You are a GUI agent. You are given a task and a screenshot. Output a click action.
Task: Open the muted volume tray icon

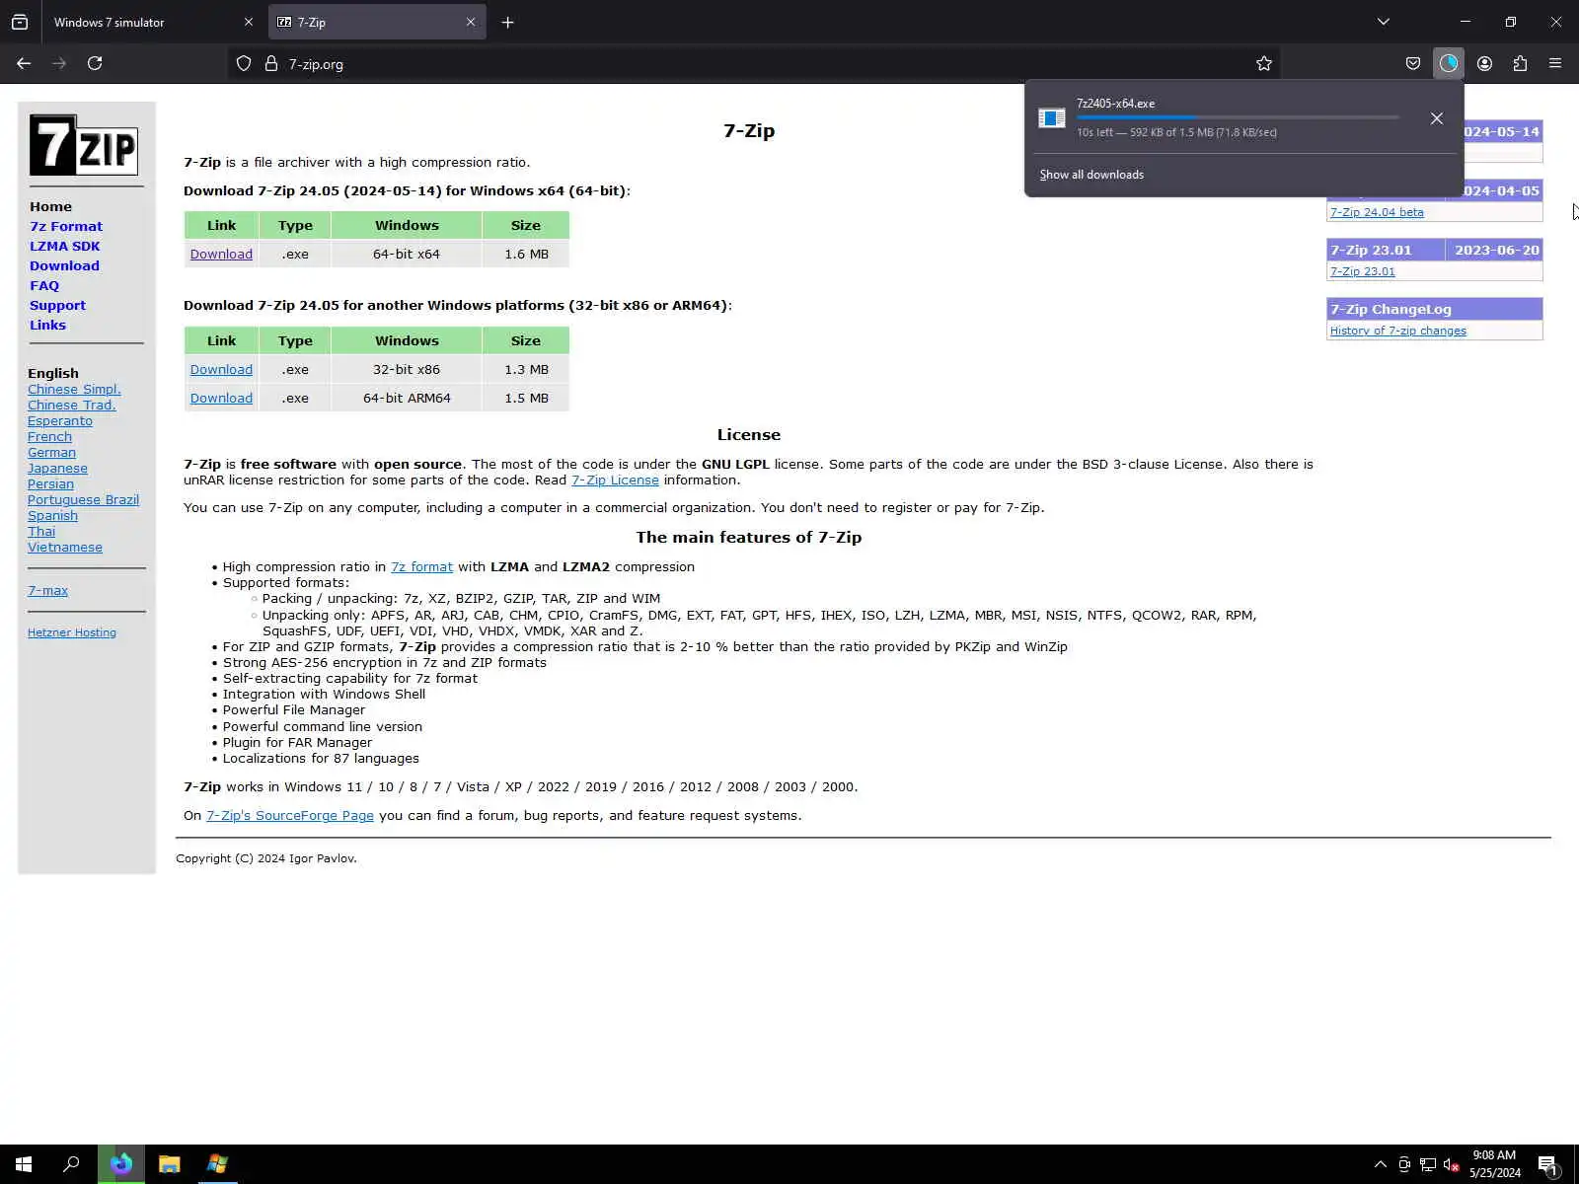tap(1451, 1164)
